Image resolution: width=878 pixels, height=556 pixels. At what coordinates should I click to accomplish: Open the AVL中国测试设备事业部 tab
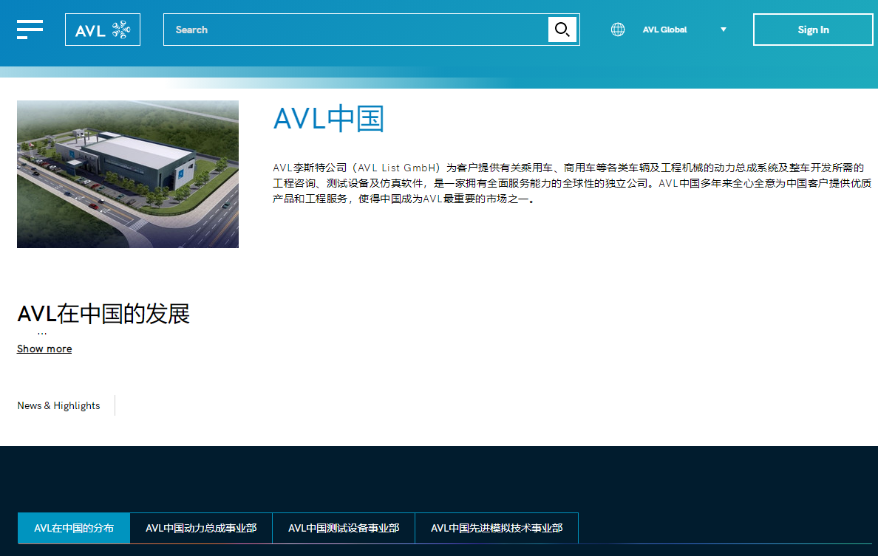click(x=344, y=528)
